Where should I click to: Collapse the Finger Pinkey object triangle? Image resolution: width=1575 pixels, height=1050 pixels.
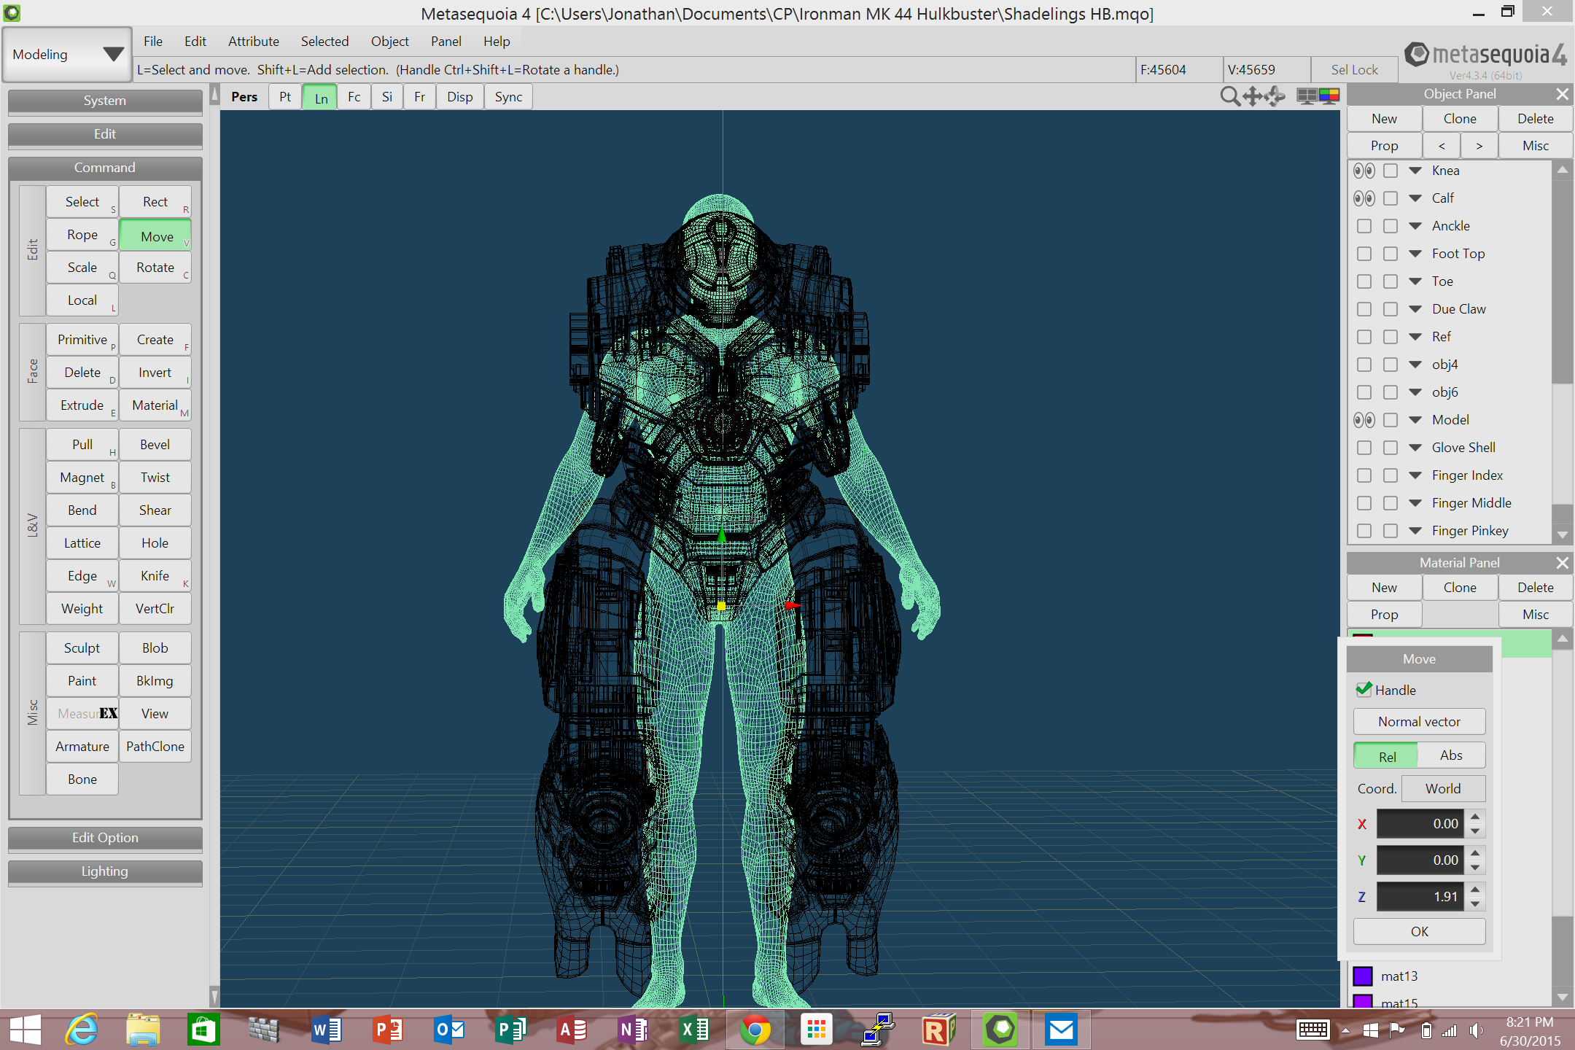(1415, 531)
